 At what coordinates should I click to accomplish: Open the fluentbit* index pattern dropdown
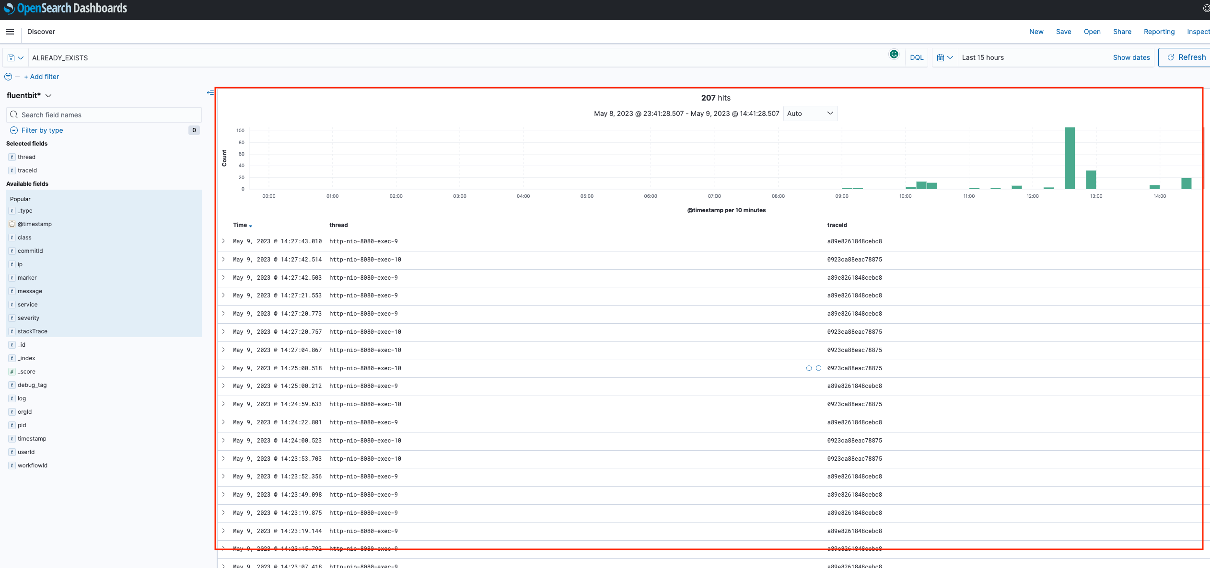[x=48, y=95]
